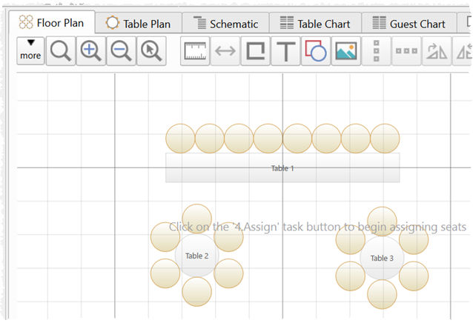Select round Table 3 on floor plan
Image resolution: width=473 pixels, height=323 pixels.
tap(381, 259)
